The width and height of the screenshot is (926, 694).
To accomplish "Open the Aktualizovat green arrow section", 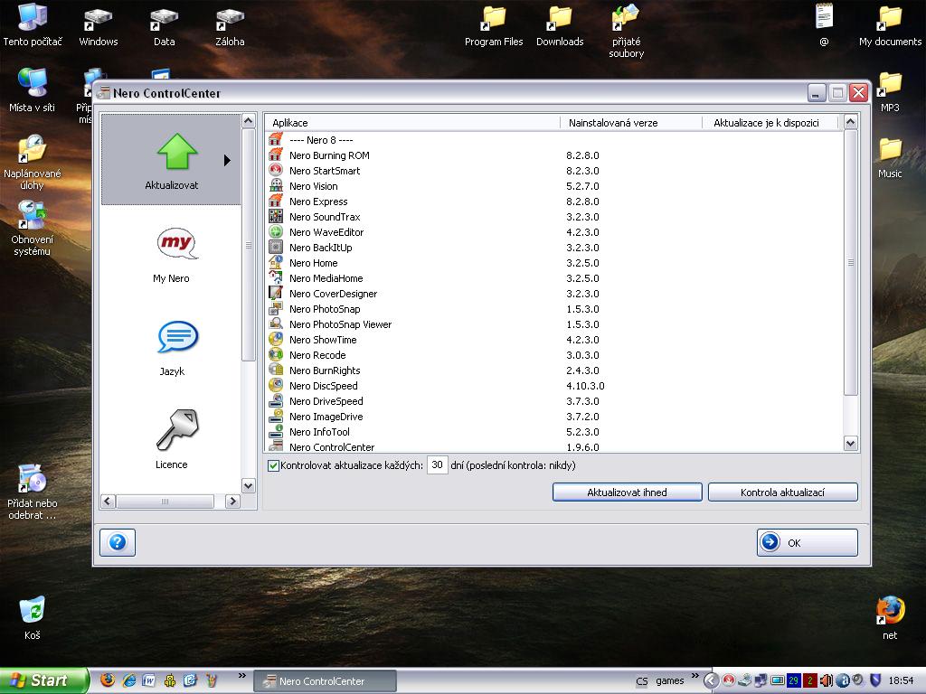I will [171, 160].
